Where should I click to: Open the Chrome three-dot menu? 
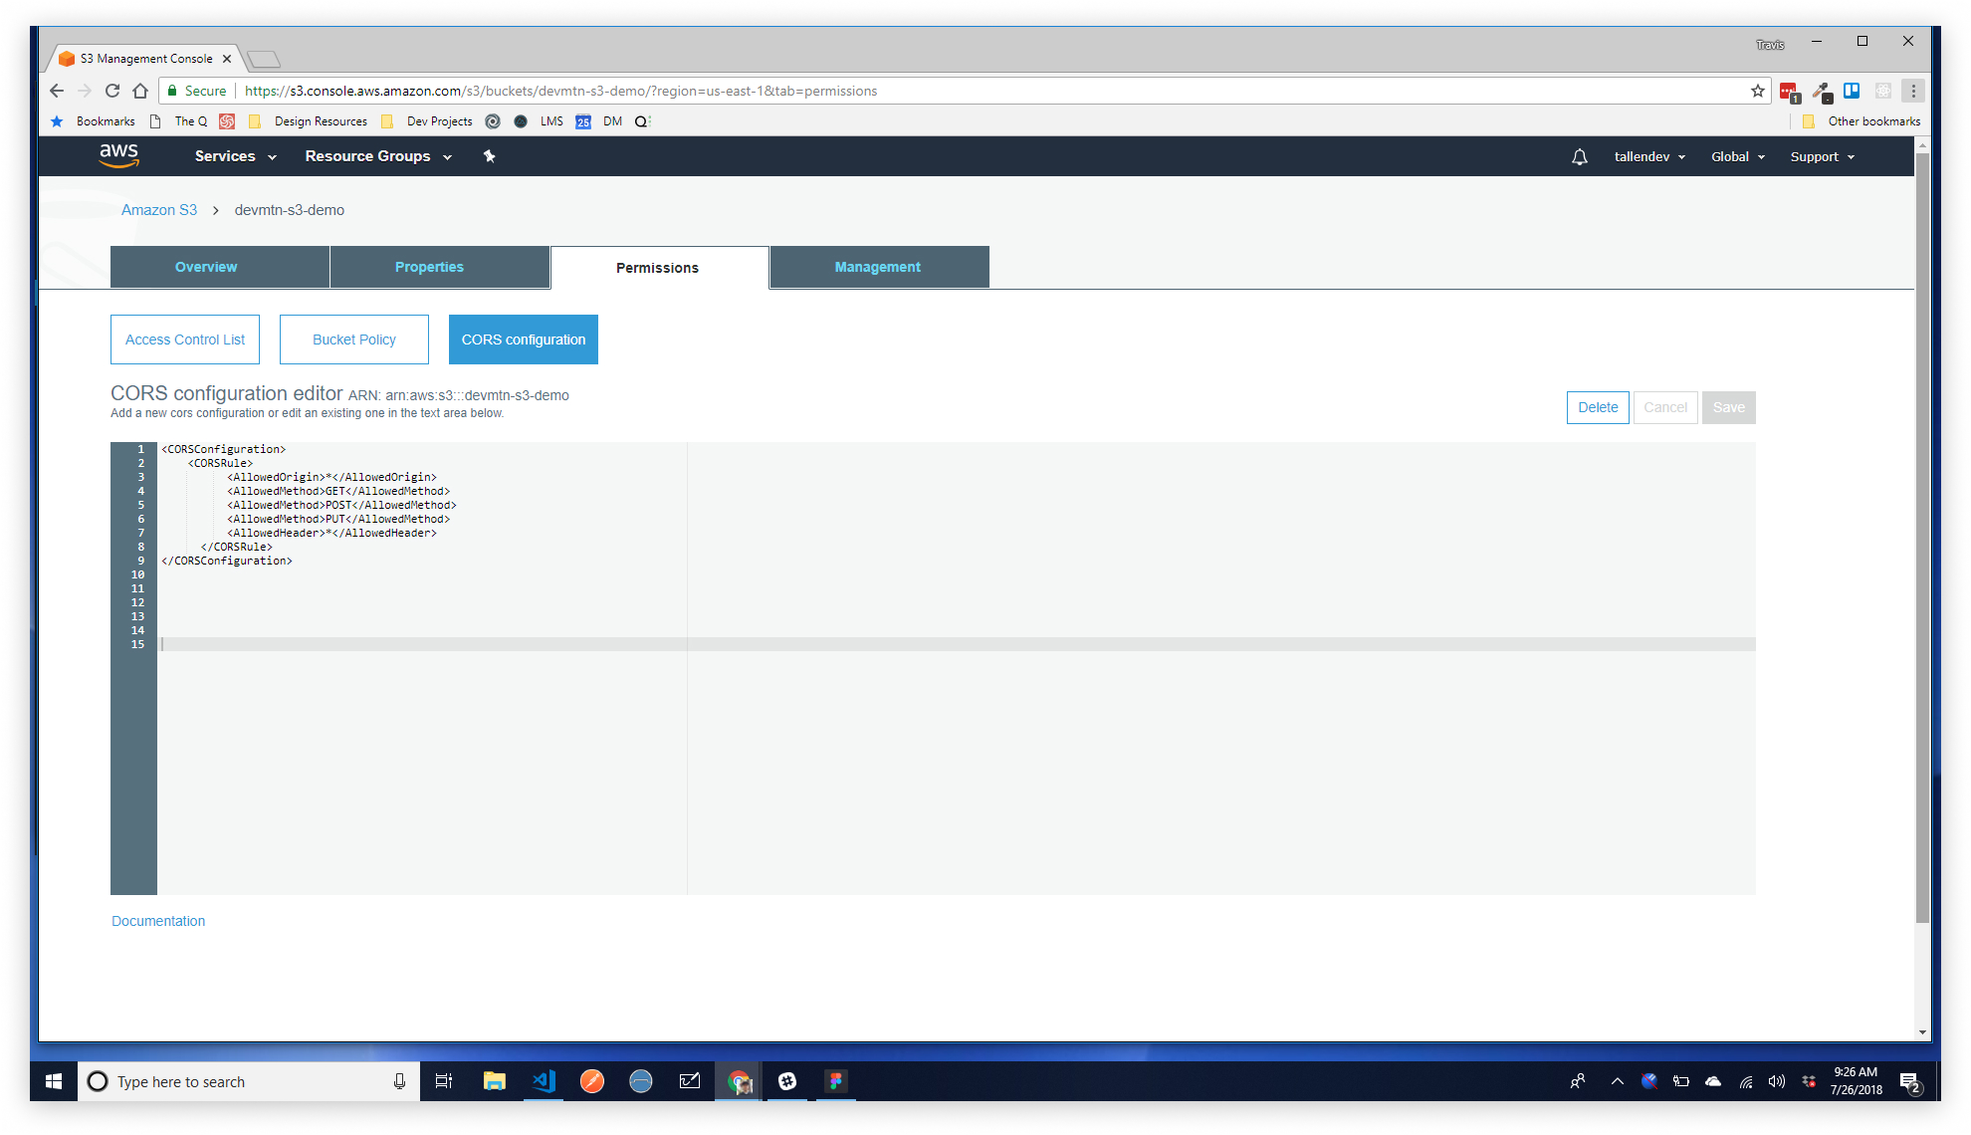click(x=1913, y=91)
